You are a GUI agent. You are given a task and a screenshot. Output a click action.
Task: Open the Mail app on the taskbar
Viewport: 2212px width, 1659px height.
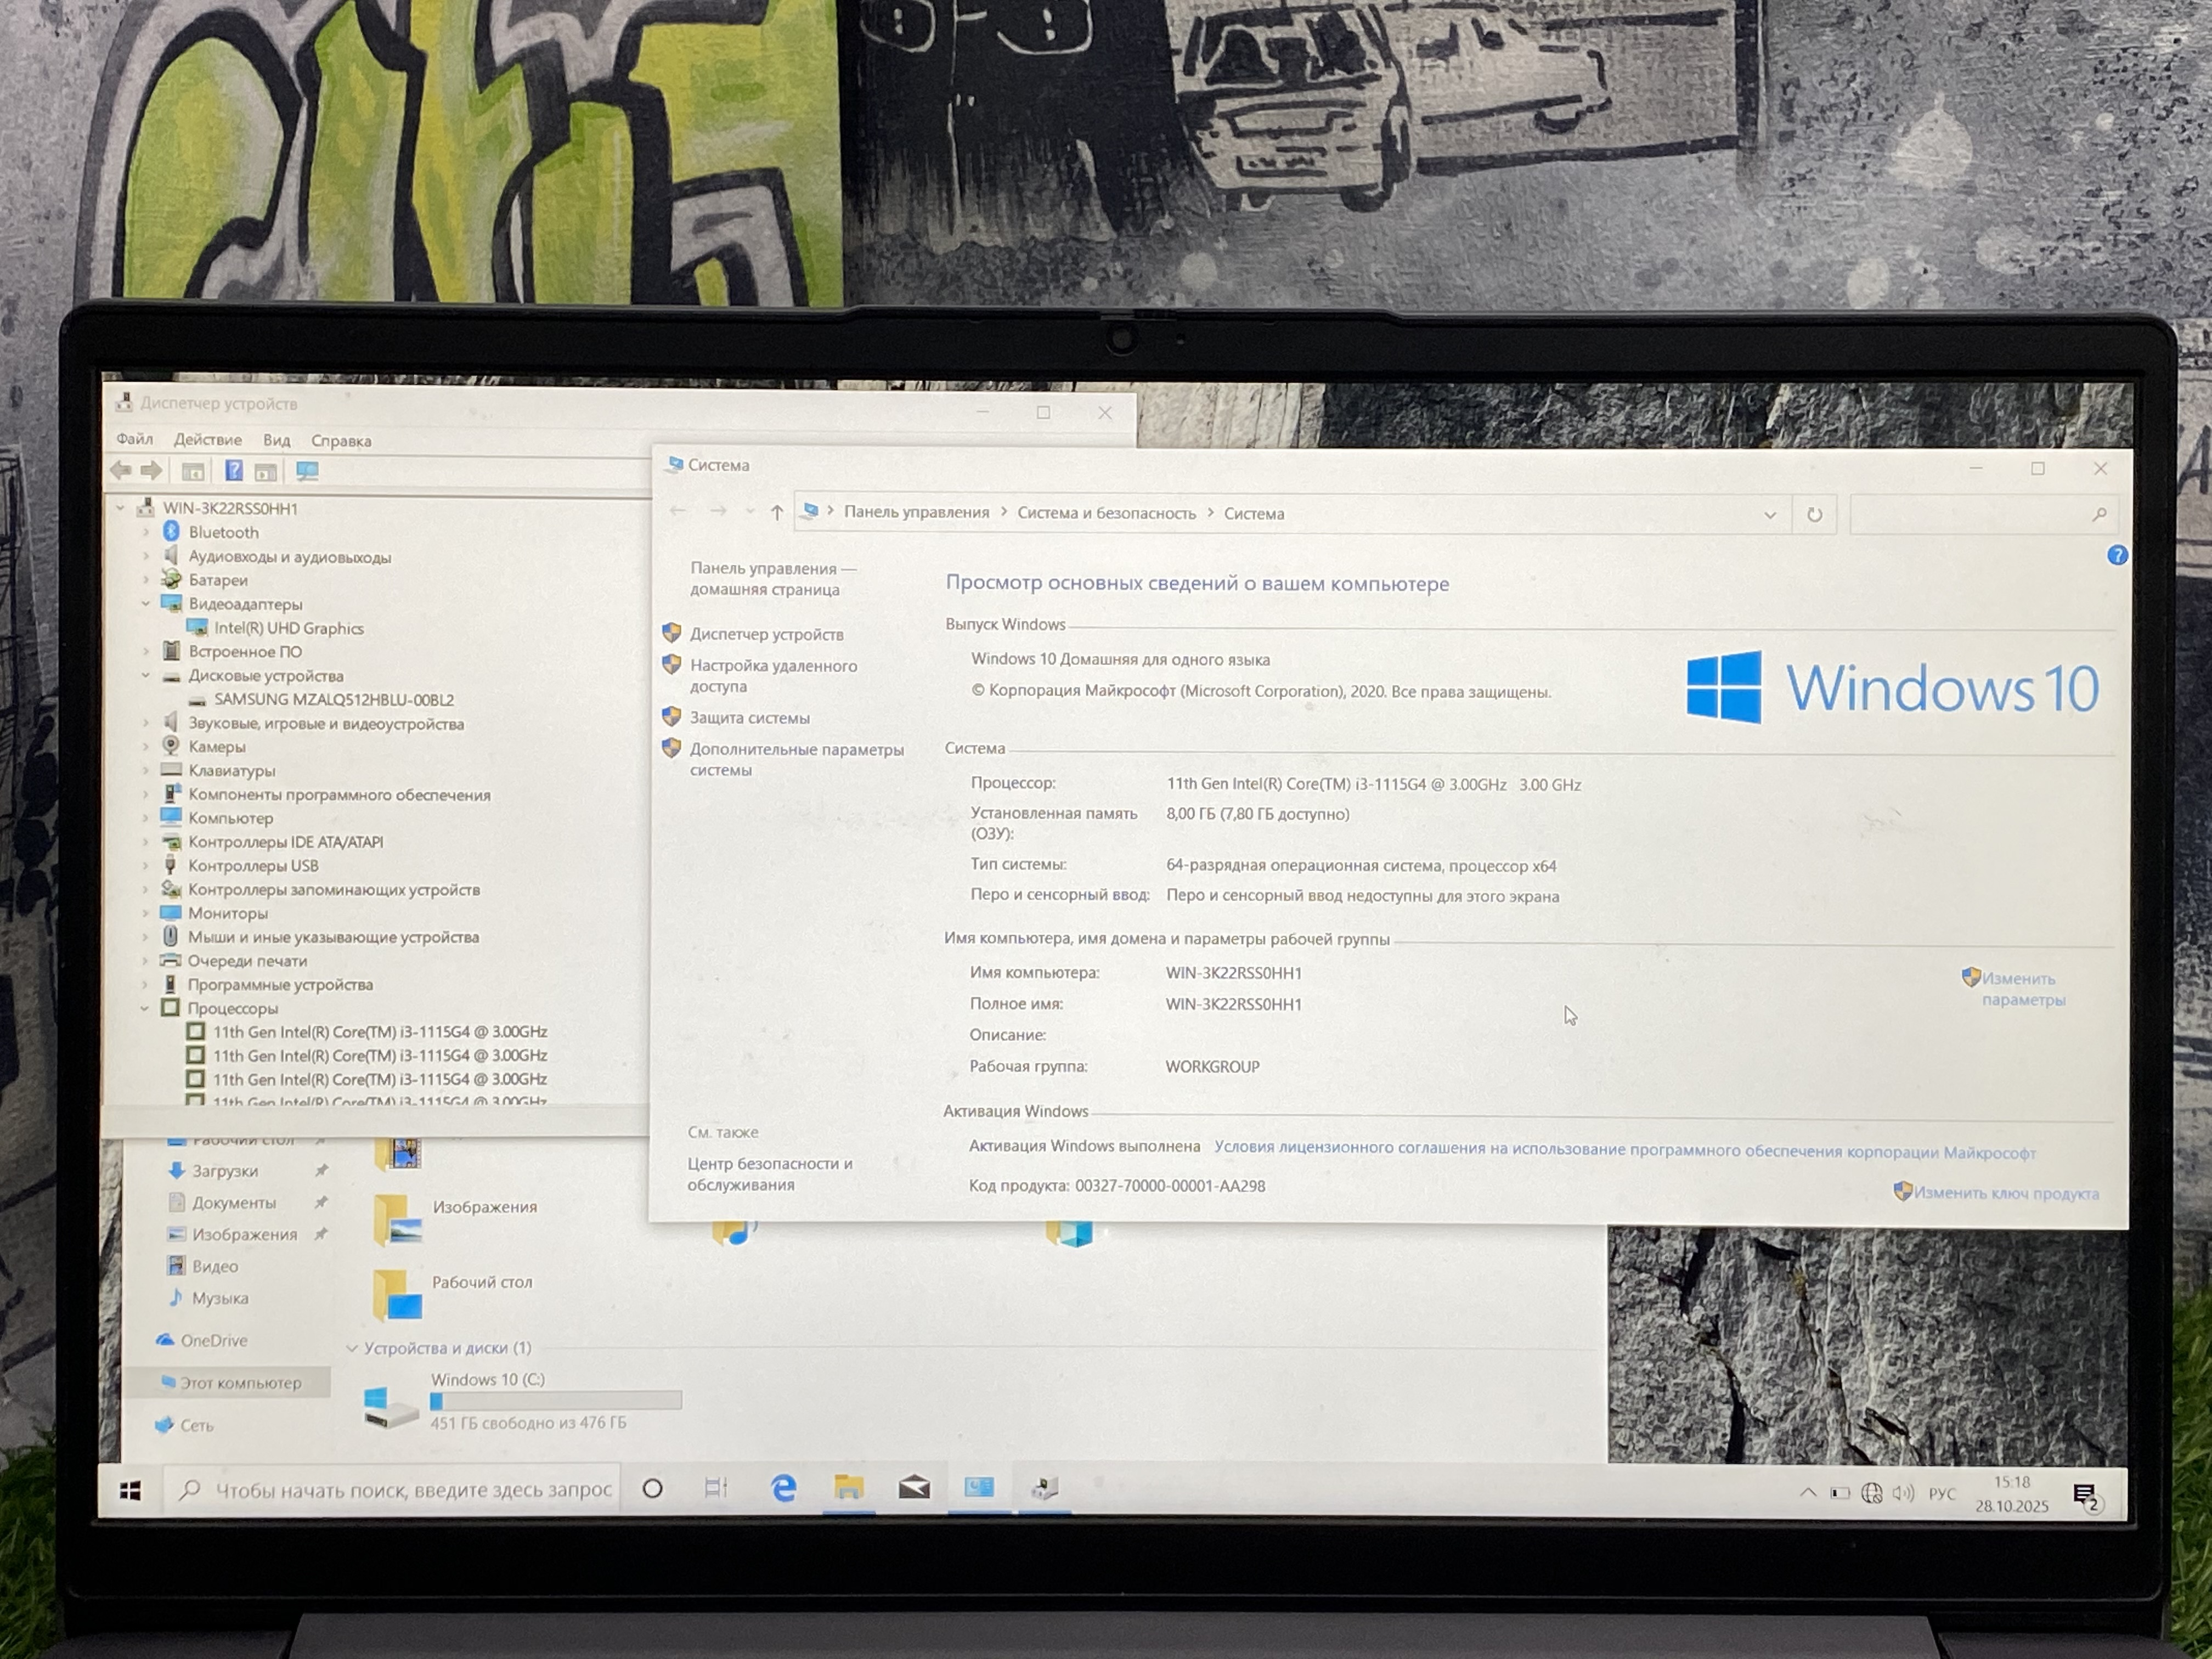tap(914, 1489)
